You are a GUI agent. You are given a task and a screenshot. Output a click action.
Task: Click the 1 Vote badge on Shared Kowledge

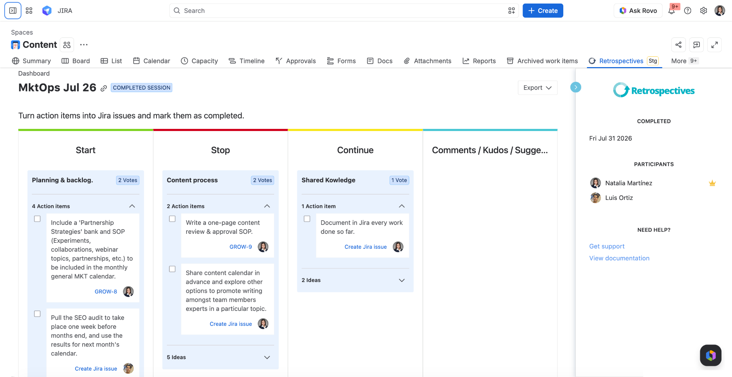click(399, 180)
